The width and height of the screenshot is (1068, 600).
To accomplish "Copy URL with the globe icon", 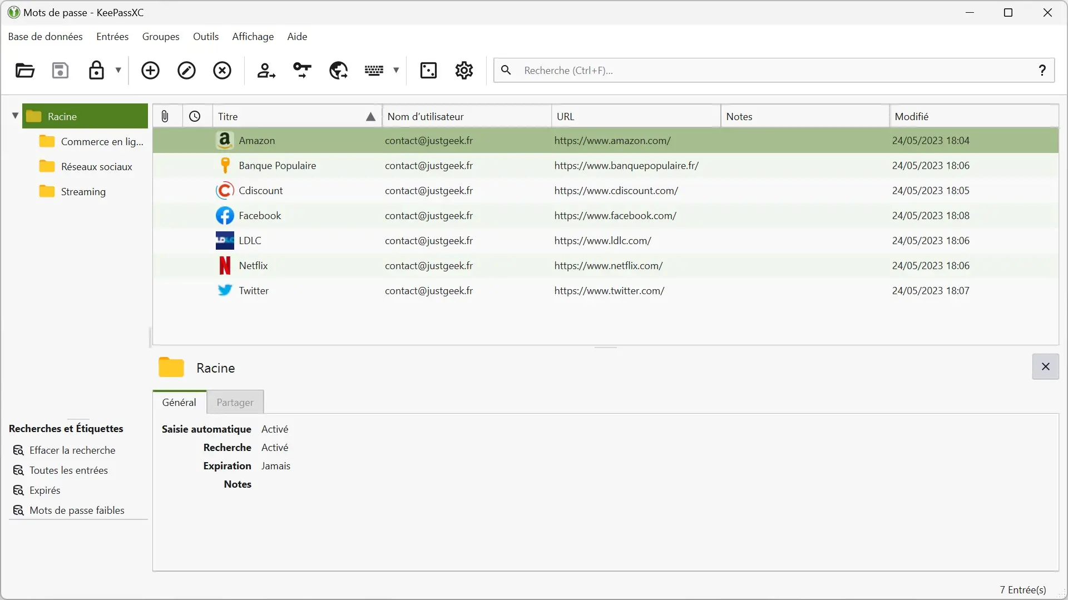I will click(338, 71).
